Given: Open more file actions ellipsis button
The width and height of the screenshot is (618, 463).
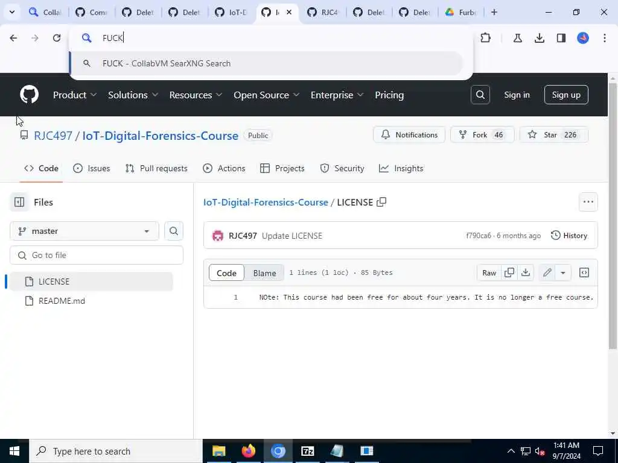Looking at the screenshot, I should click(x=588, y=202).
